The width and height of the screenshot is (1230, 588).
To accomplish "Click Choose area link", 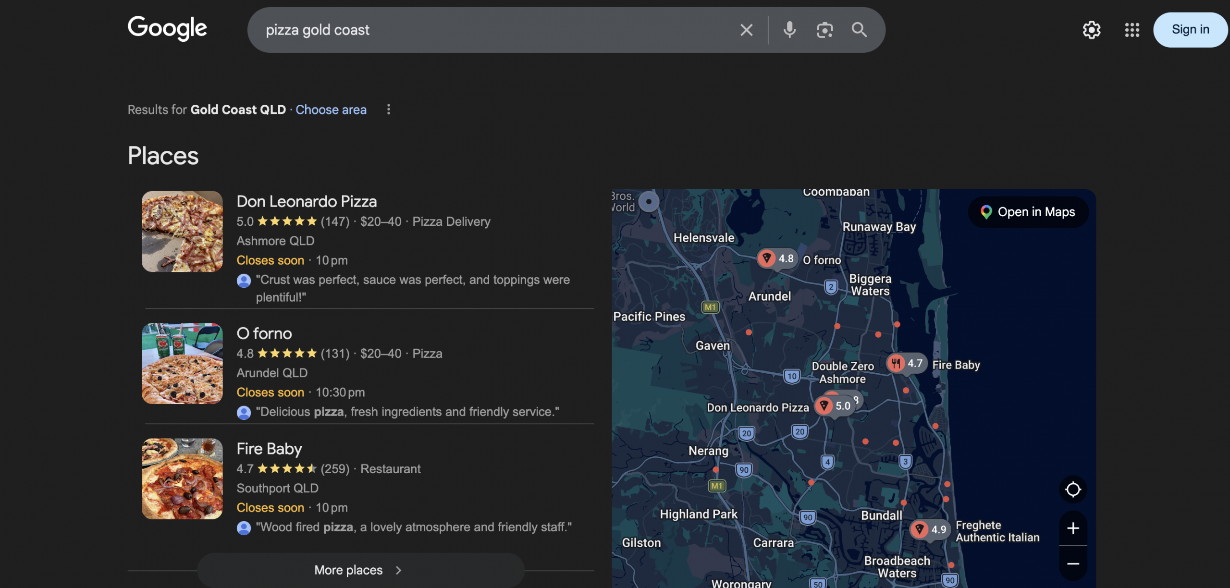I will click(x=331, y=110).
